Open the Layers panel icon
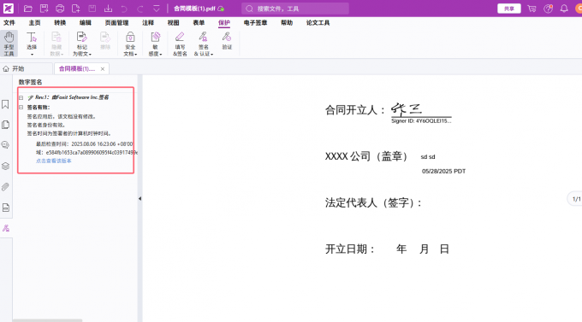 click(x=6, y=166)
